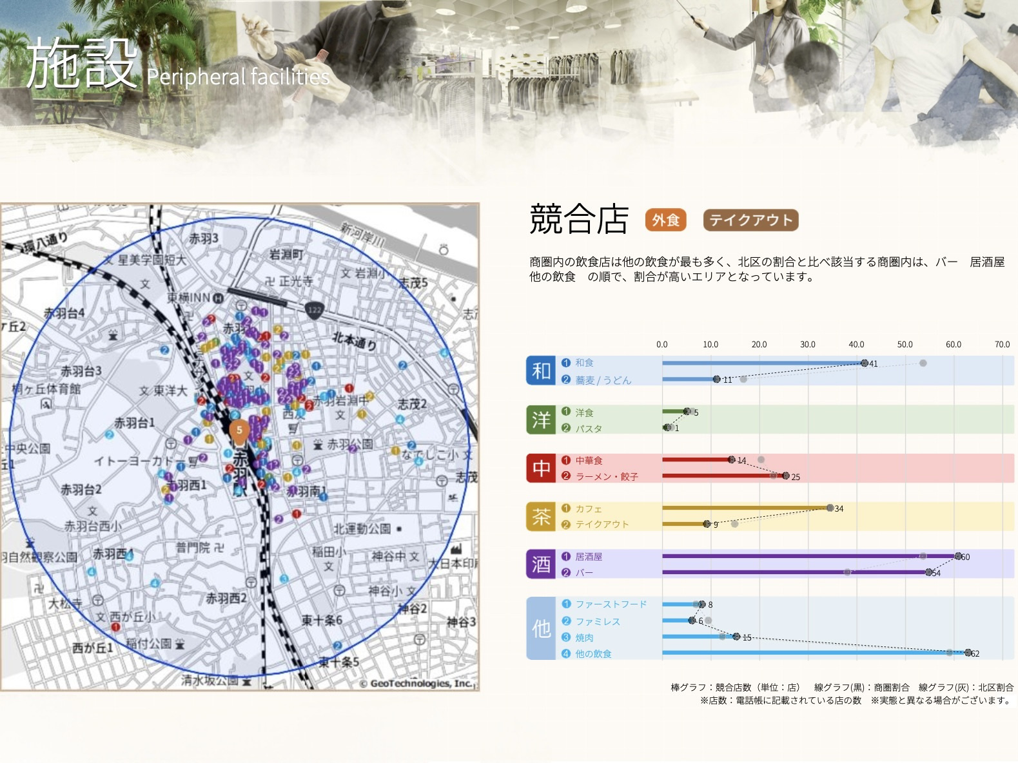Click the purple 酒 category icon
The height and width of the screenshot is (763, 1018).
[x=541, y=564]
